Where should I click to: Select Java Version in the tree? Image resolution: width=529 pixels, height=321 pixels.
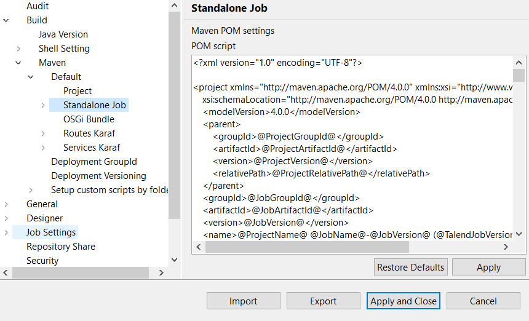coord(63,34)
